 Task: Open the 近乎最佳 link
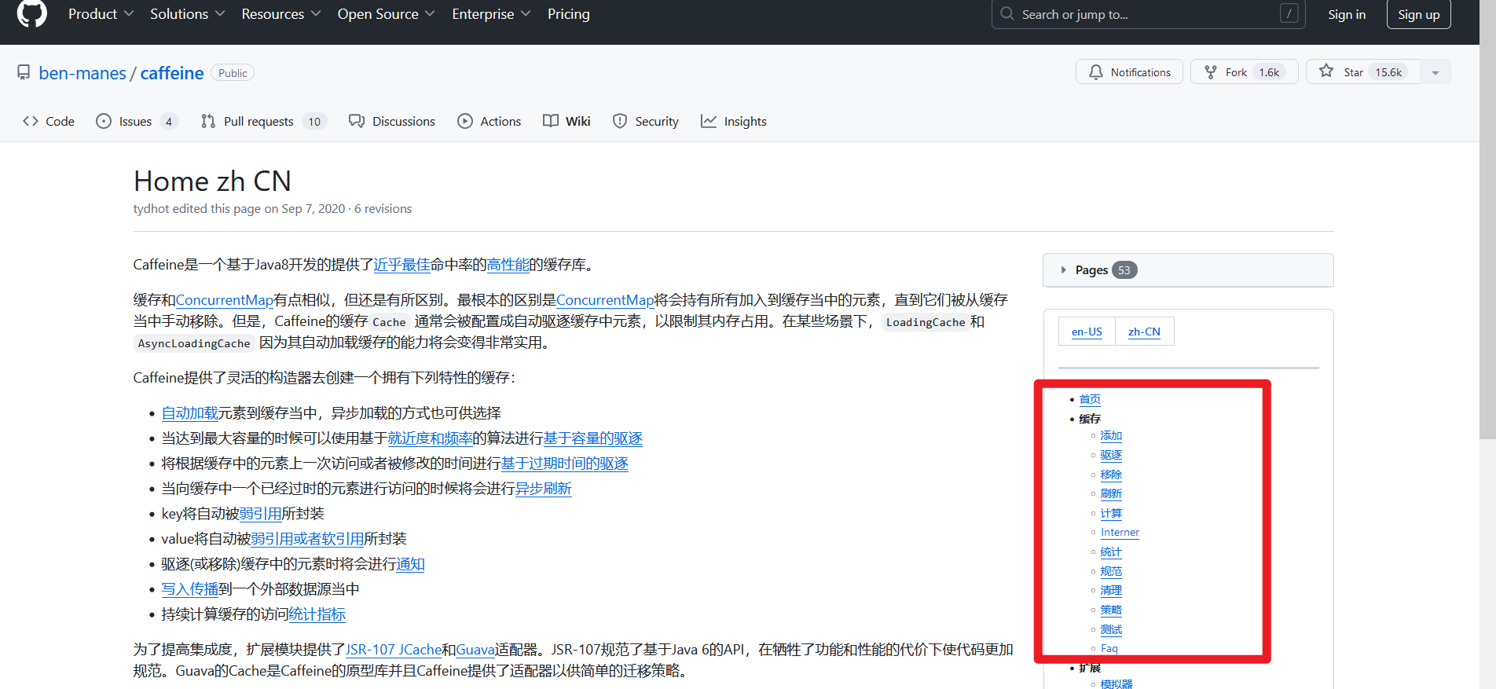click(401, 265)
